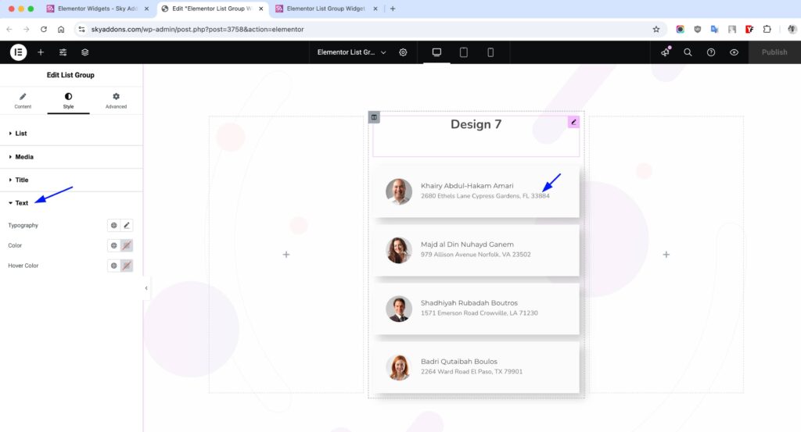Open a new browser tab
801x432 pixels.
[393, 9]
